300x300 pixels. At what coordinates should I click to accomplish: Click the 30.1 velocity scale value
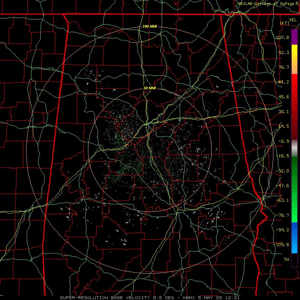[x=284, y=112]
